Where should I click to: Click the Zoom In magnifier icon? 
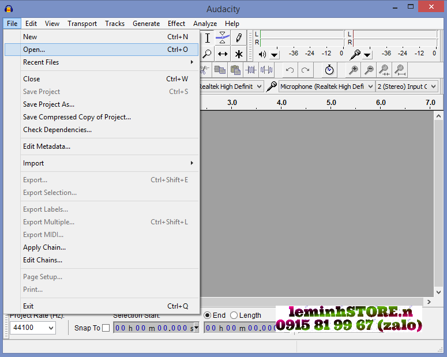coord(354,70)
